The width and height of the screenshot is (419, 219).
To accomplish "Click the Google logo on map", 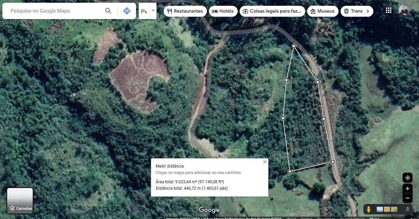I will pyautogui.click(x=209, y=210).
